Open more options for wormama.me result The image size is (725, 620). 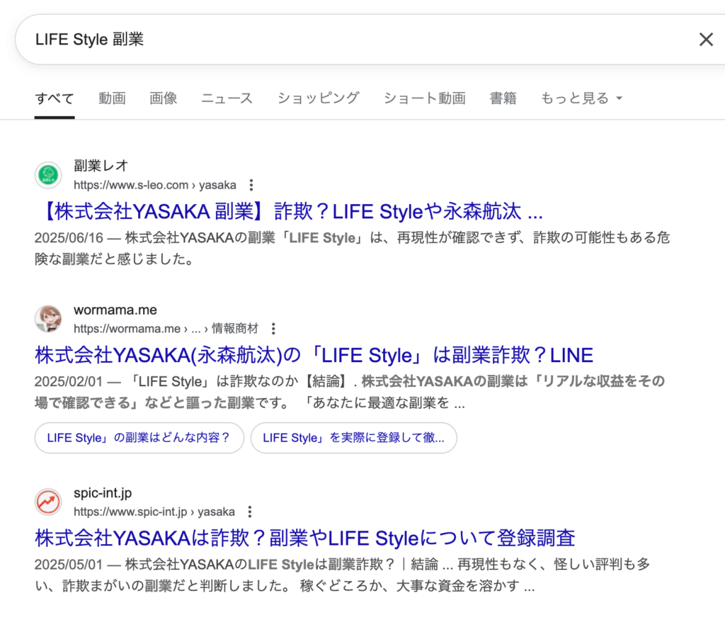(273, 329)
